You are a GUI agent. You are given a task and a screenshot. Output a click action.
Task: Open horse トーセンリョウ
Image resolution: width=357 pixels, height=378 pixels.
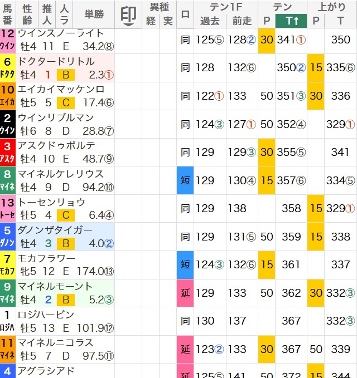point(51,202)
